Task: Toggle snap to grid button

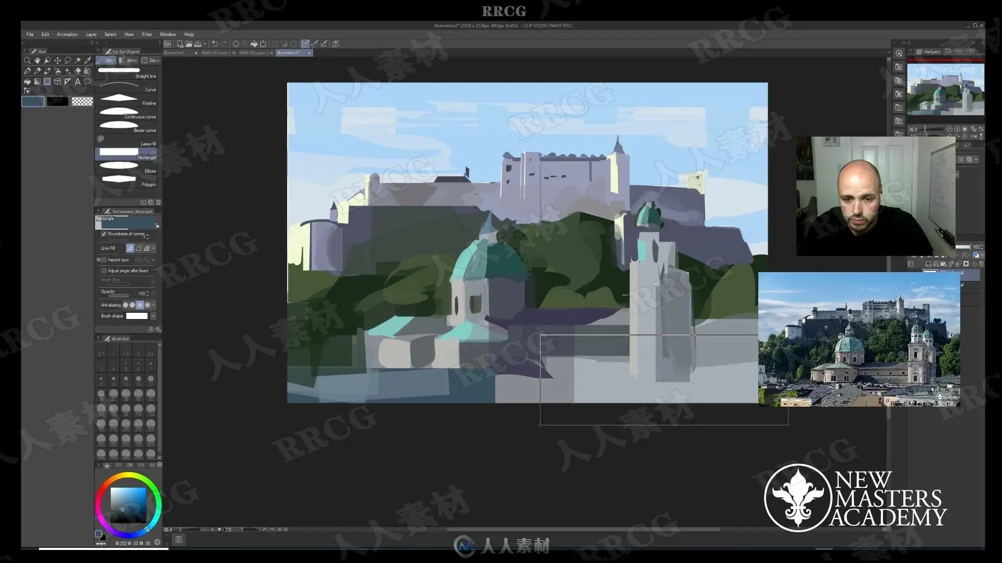Action: point(324,44)
